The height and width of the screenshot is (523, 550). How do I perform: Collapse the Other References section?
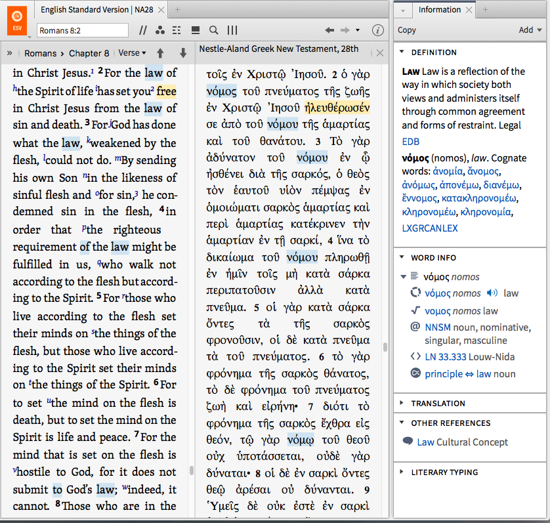(x=402, y=423)
